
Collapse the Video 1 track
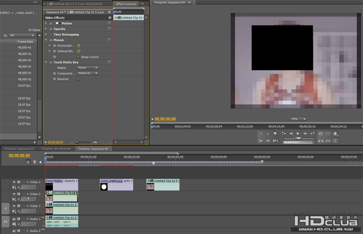click(x=28, y=206)
